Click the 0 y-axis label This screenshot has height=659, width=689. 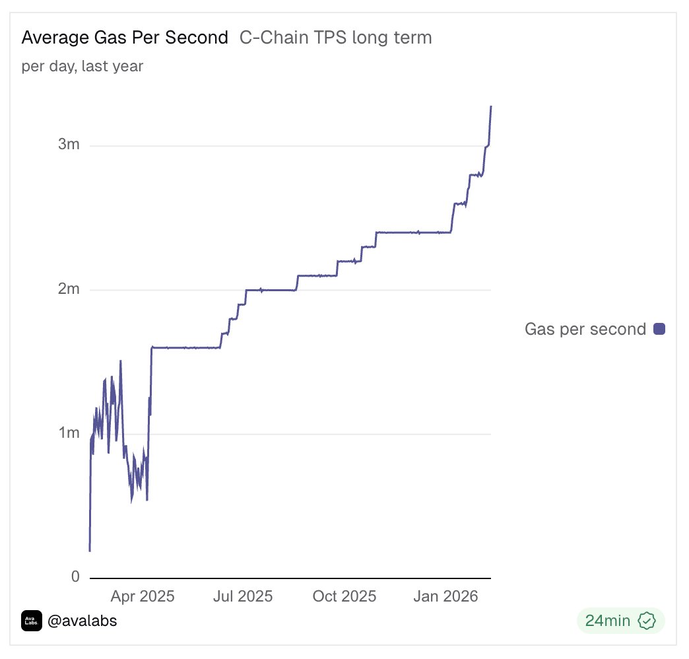[x=75, y=577]
